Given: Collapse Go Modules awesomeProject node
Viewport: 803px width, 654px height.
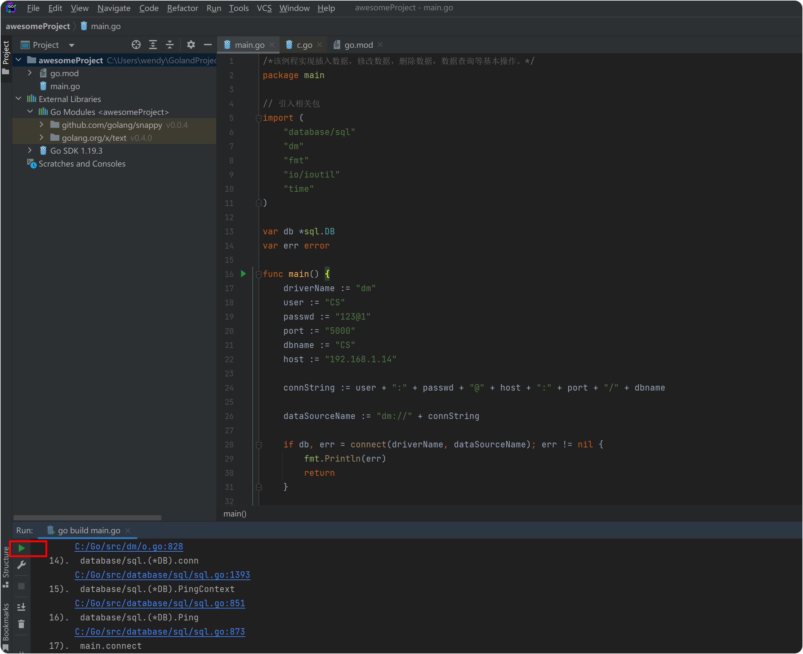Looking at the screenshot, I should pos(30,111).
